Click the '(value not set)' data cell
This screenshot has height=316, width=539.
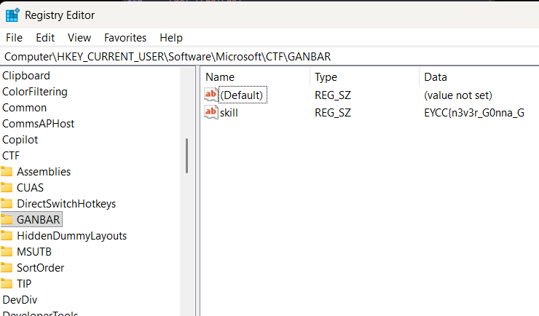pos(458,95)
